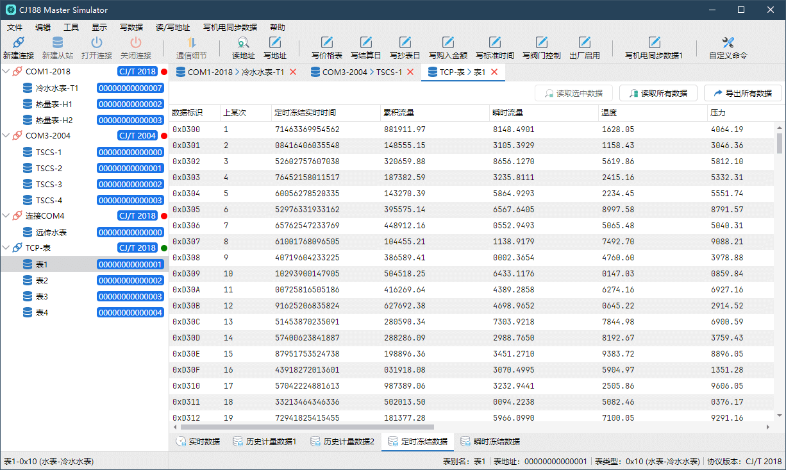Click the 写机电同步数据1 toolbar icon
The height and width of the screenshot is (470, 786).
click(654, 43)
